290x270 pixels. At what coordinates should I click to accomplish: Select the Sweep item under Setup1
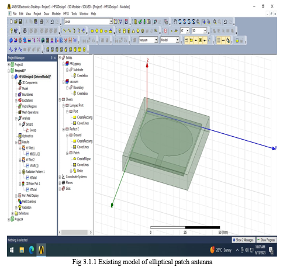[x=33, y=130]
